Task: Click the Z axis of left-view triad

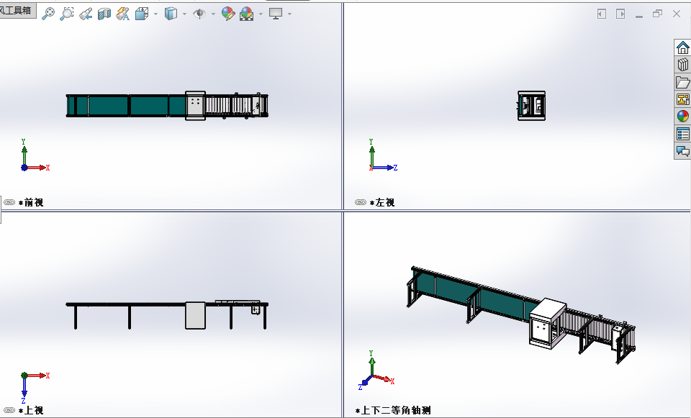Action: pos(387,168)
